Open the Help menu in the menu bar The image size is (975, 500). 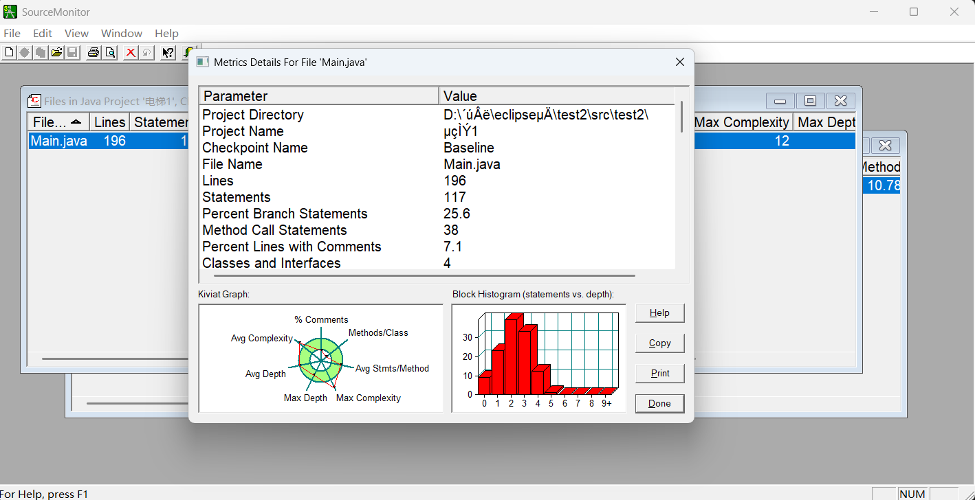166,33
